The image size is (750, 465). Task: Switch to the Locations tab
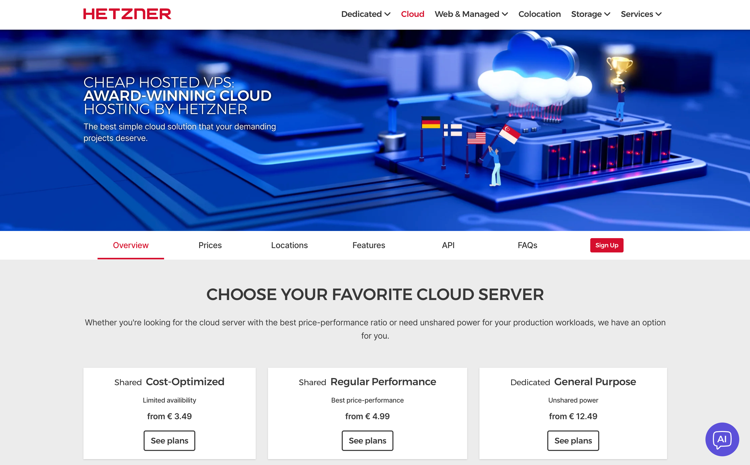289,245
